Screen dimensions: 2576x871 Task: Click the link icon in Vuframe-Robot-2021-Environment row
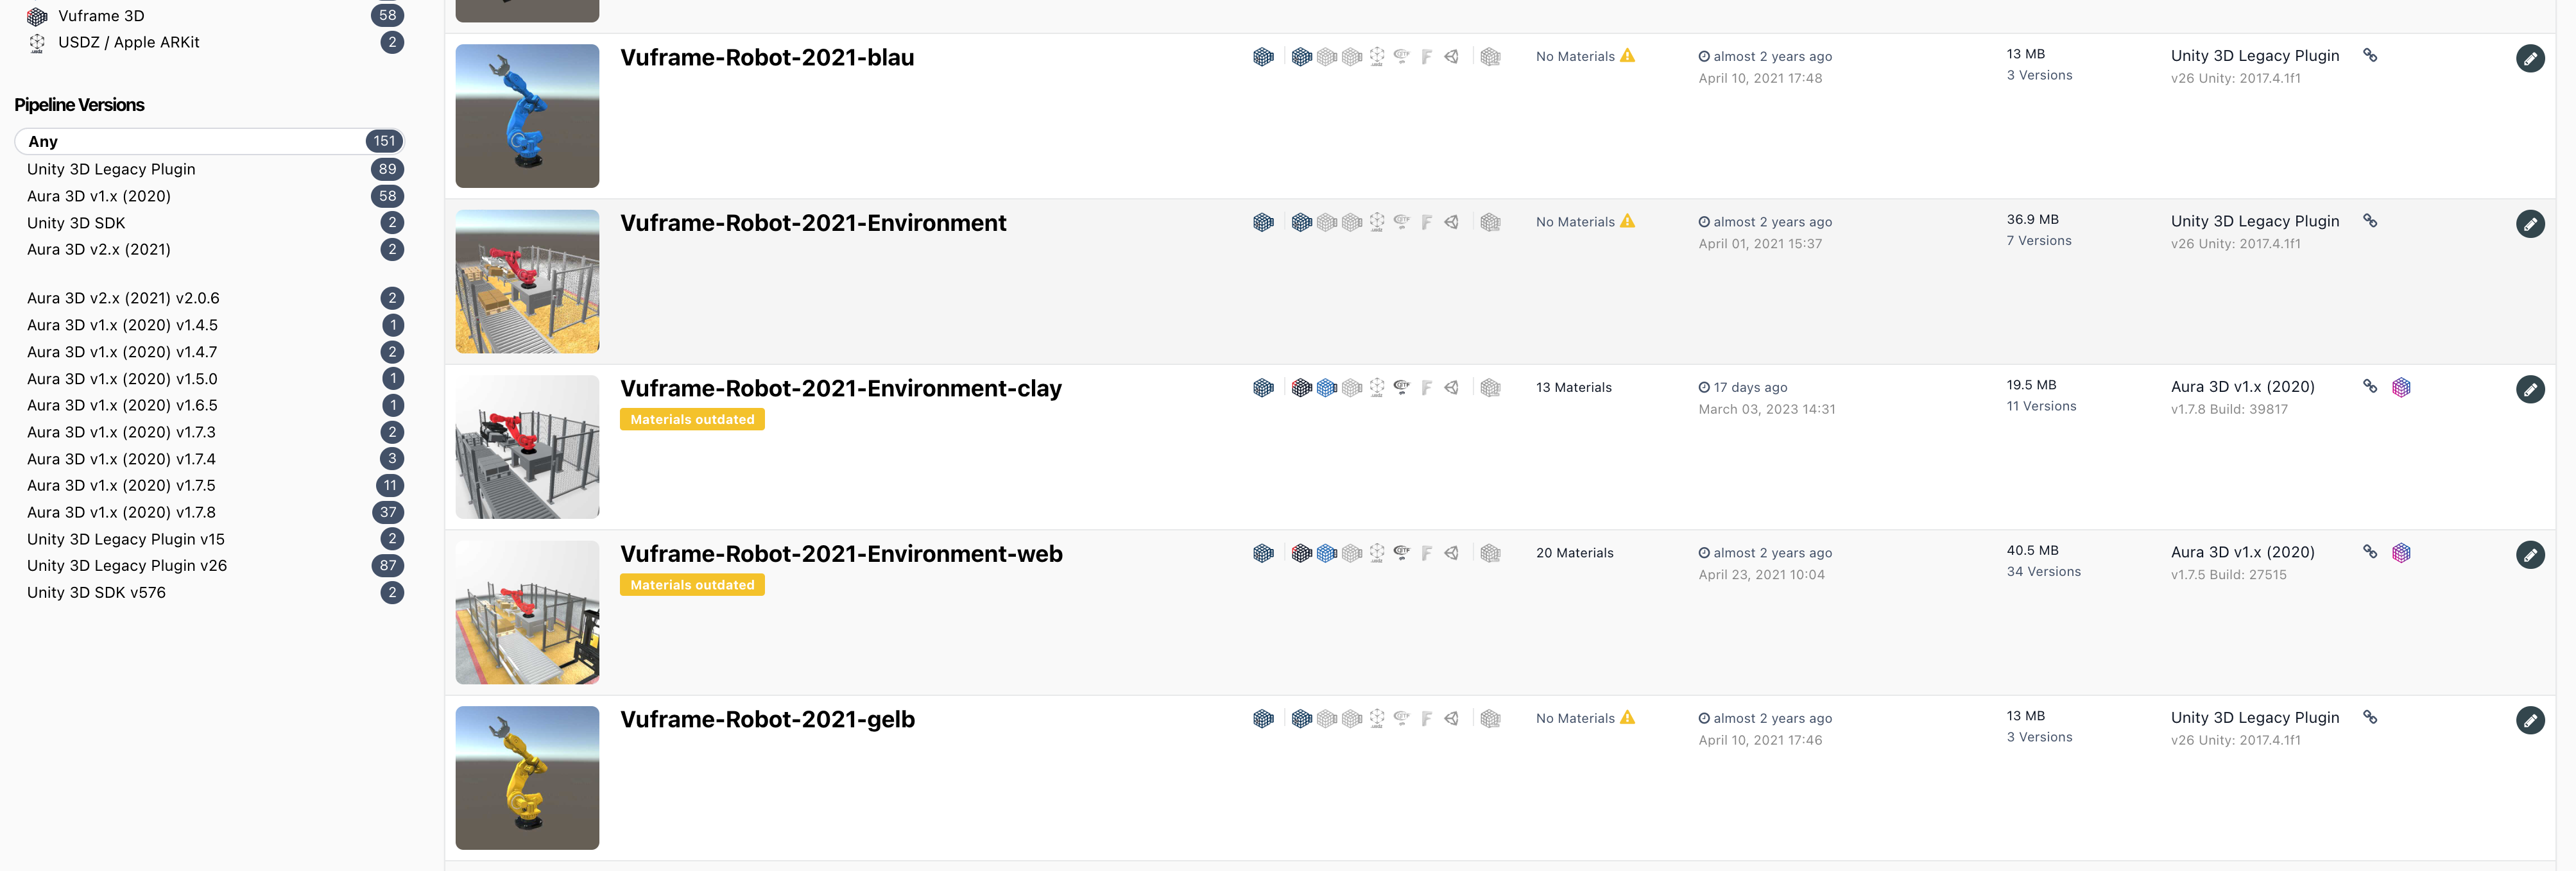point(2370,221)
